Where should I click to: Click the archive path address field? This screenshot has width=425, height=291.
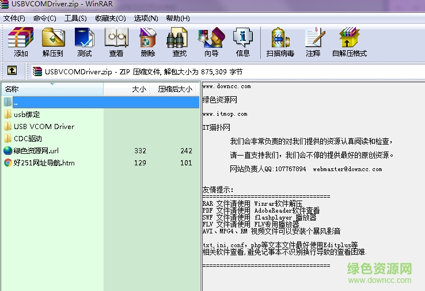pos(227,71)
